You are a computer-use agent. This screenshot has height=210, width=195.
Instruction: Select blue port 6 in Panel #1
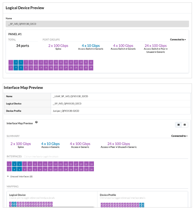(x=21, y=68)
